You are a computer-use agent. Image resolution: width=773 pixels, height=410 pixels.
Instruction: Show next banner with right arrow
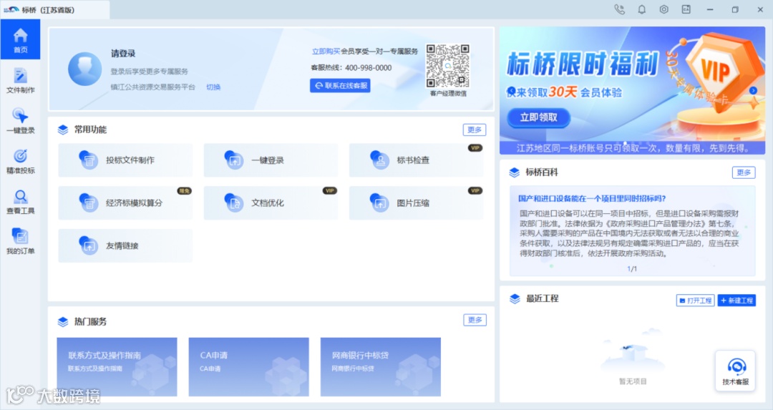(x=753, y=91)
